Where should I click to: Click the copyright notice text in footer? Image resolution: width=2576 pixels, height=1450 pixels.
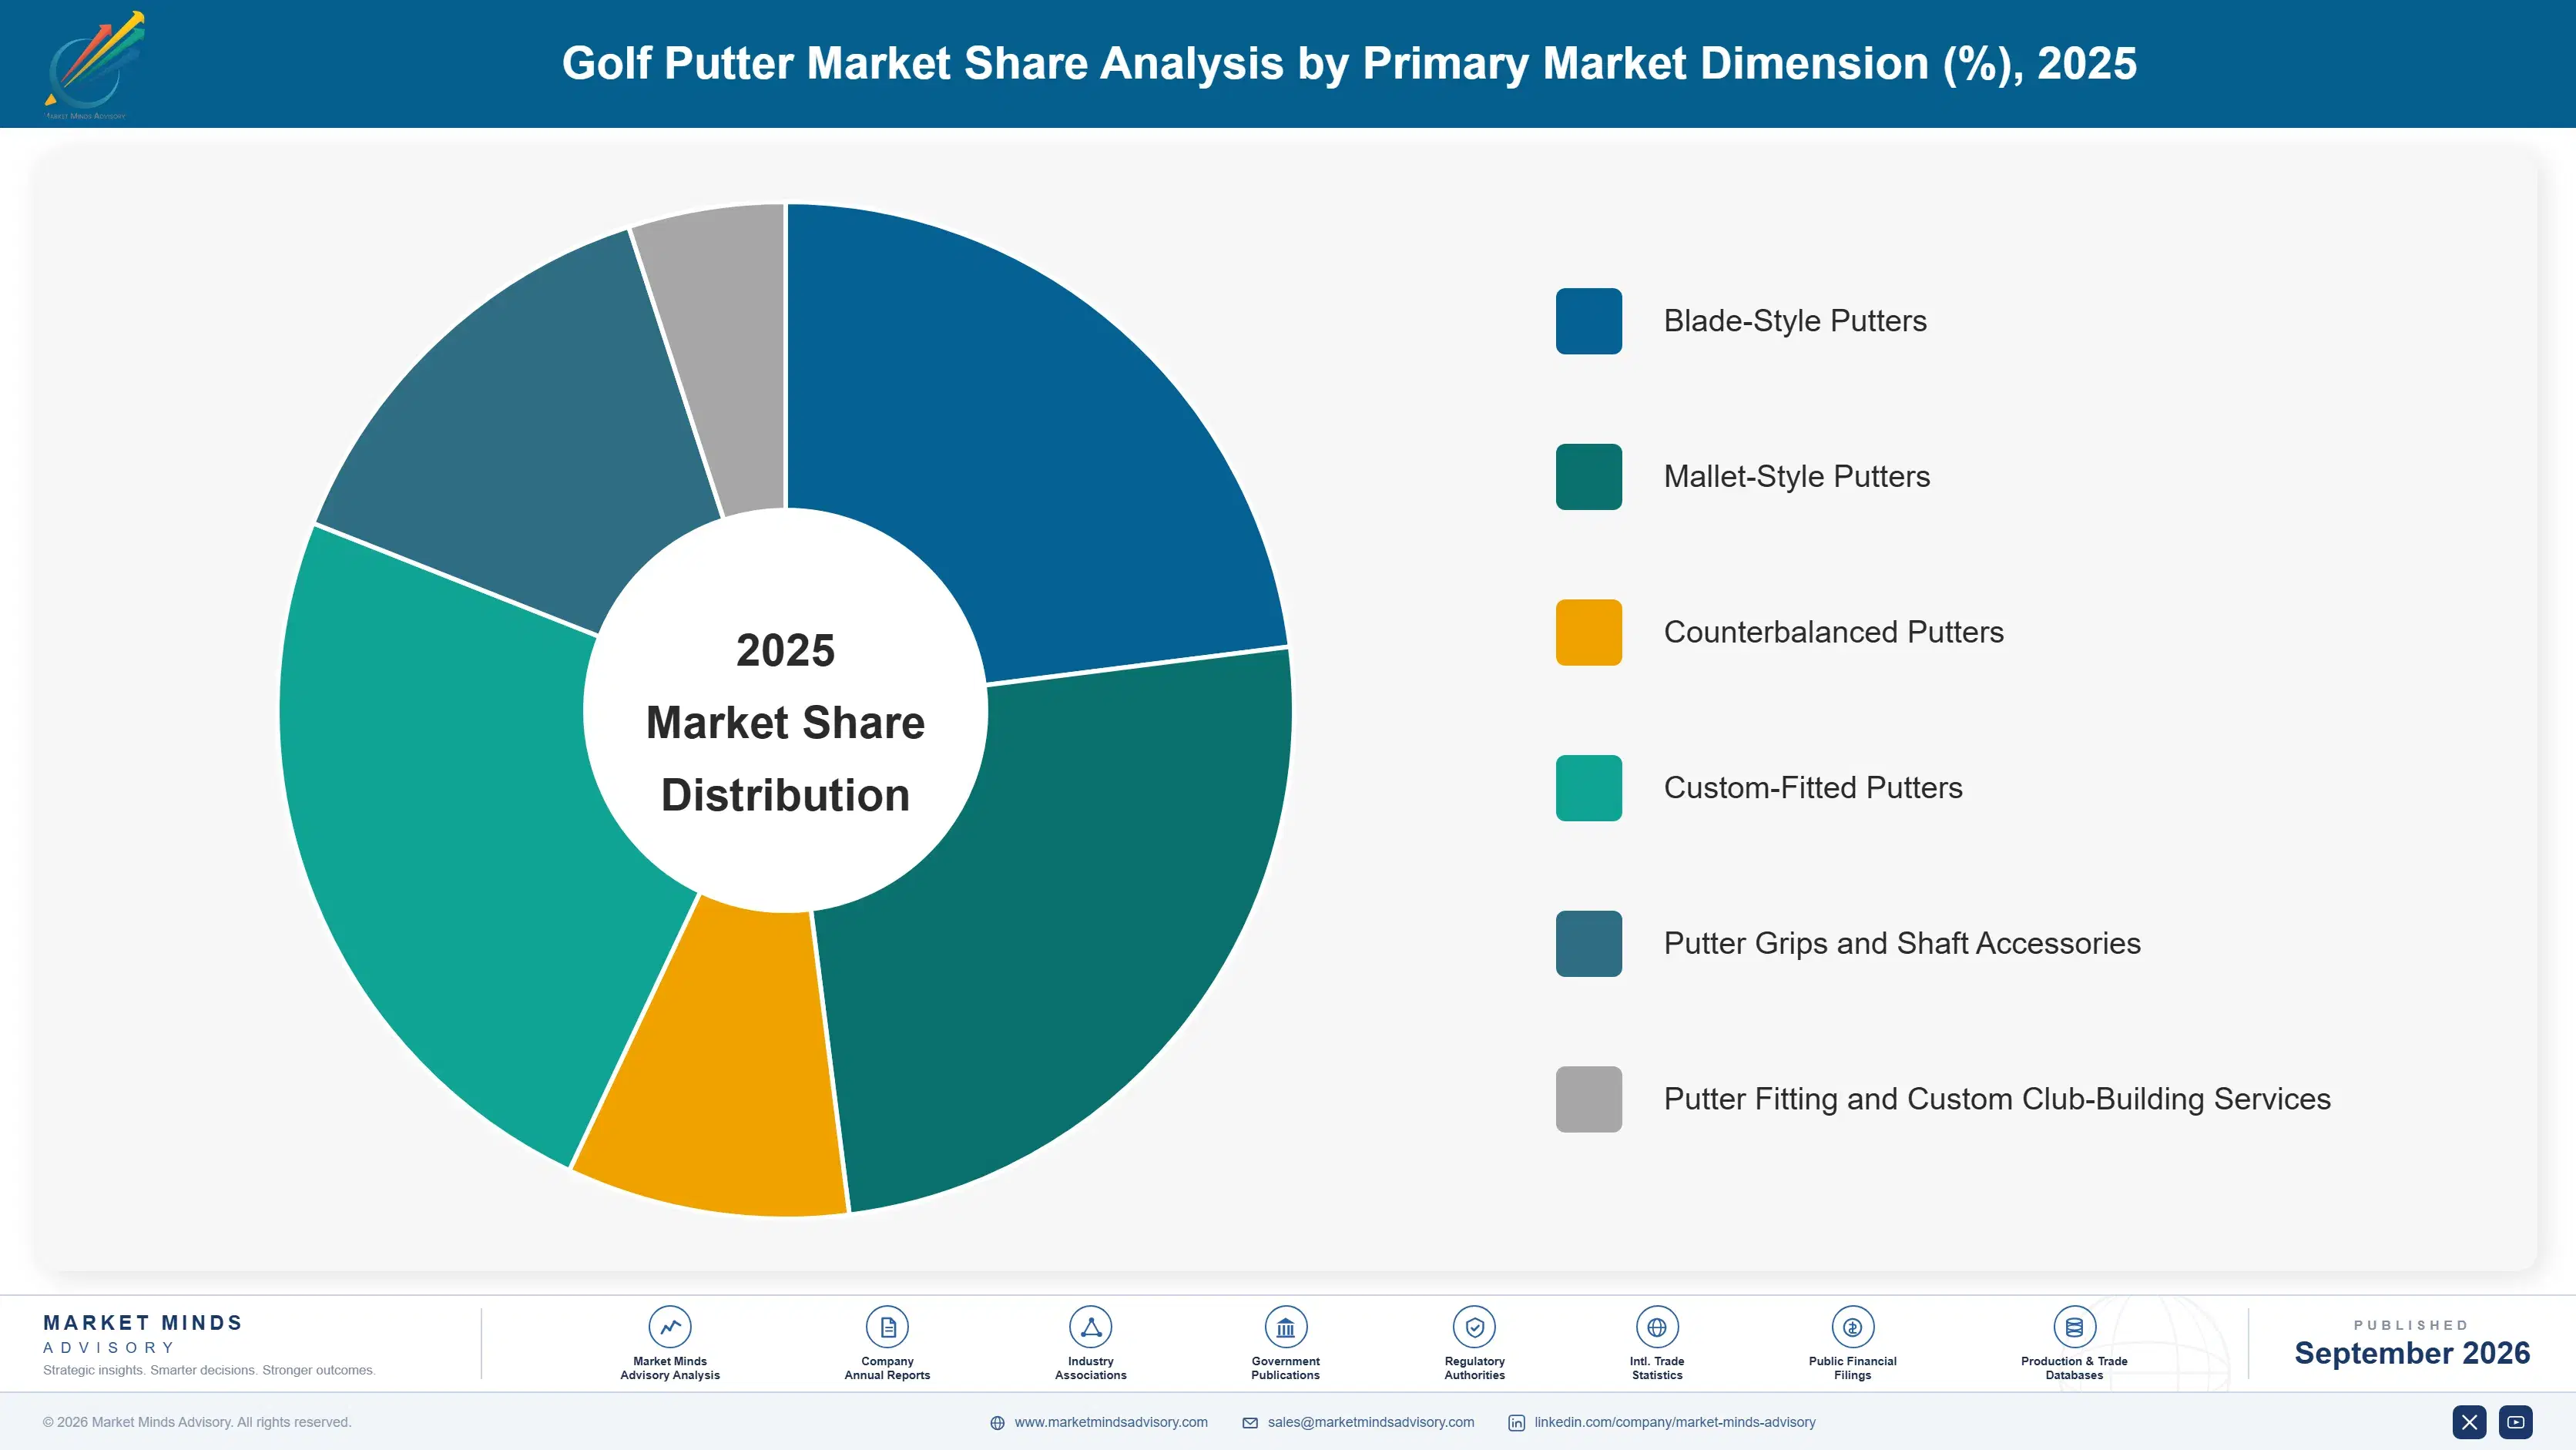point(197,1422)
